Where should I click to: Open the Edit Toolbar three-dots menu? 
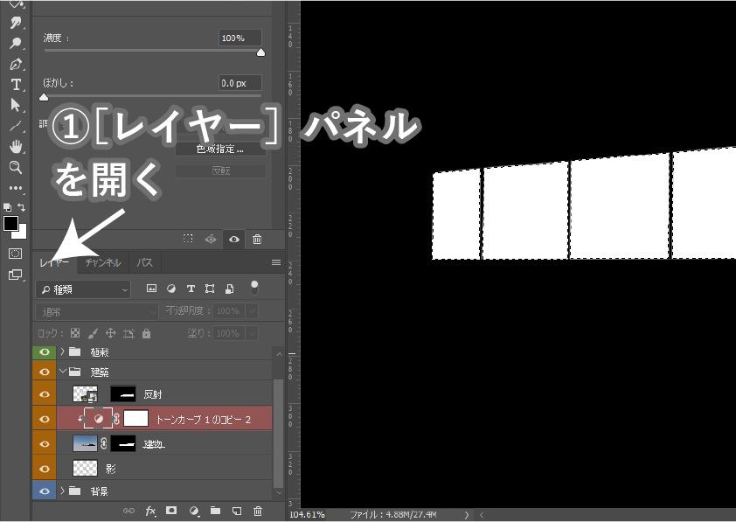[16, 188]
